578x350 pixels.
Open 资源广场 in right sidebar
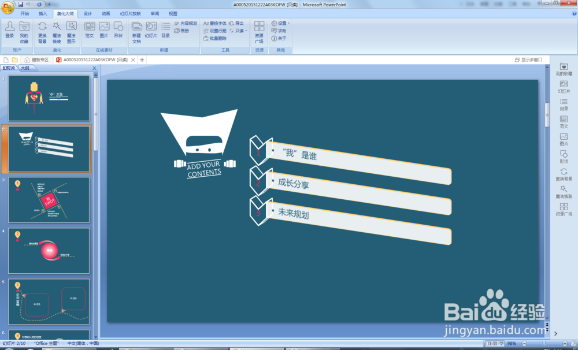(564, 210)
